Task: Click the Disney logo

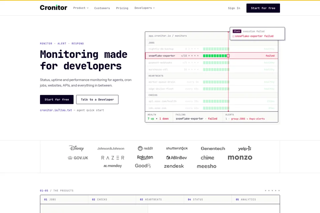Action: coord(76,148)
